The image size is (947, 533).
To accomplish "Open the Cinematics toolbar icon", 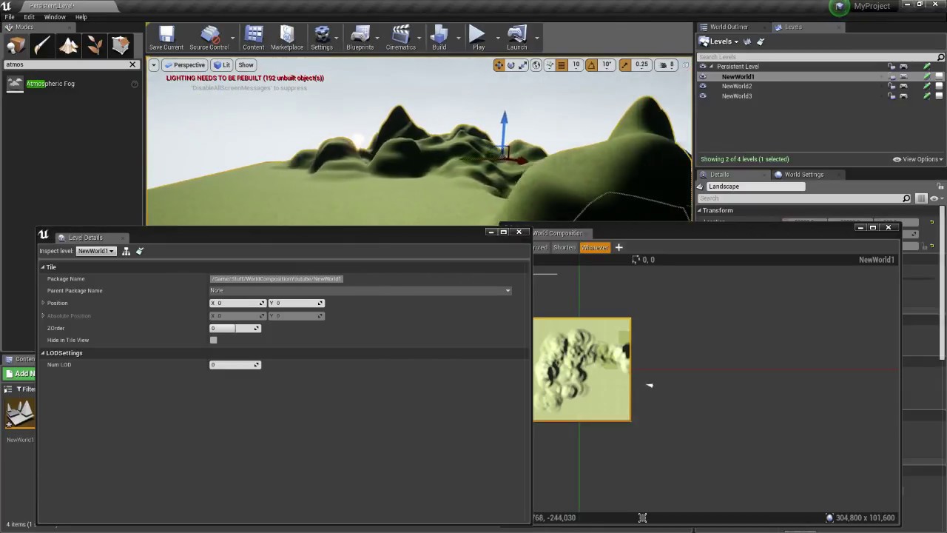I will point(400,38).
